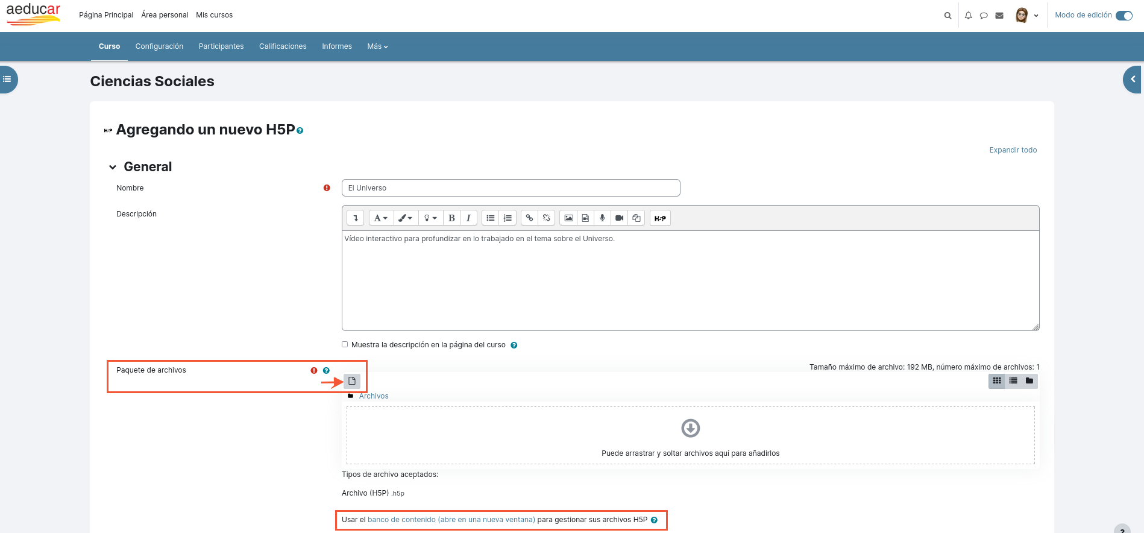
Task: Toggle the editor toolbar expand arrow button
Action: pos(356,218)
